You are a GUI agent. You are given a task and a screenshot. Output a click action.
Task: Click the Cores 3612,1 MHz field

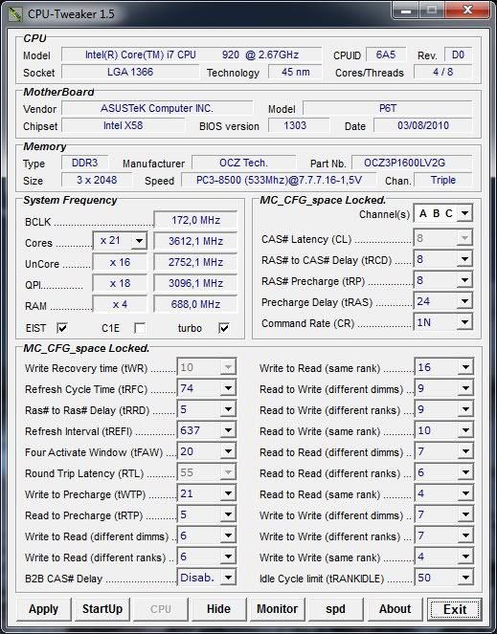pos(195,241)
